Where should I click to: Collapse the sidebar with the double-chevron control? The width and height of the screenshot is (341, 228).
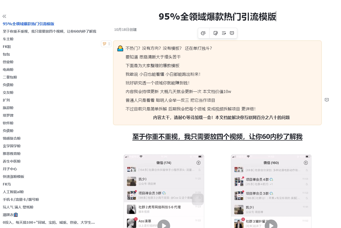click(x=4, y=16)
